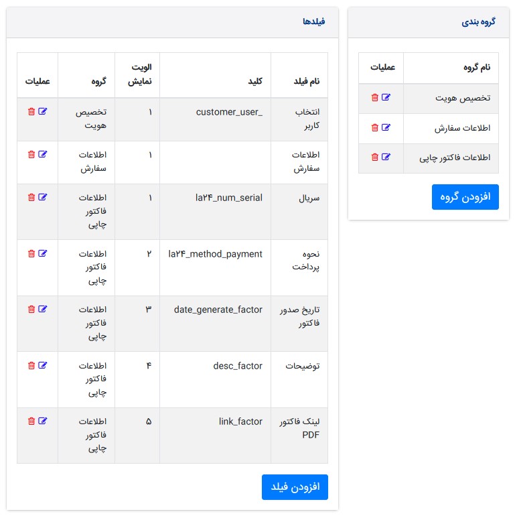515x522 pixels.
Task: Click the کلید column header
Action: 254,81
